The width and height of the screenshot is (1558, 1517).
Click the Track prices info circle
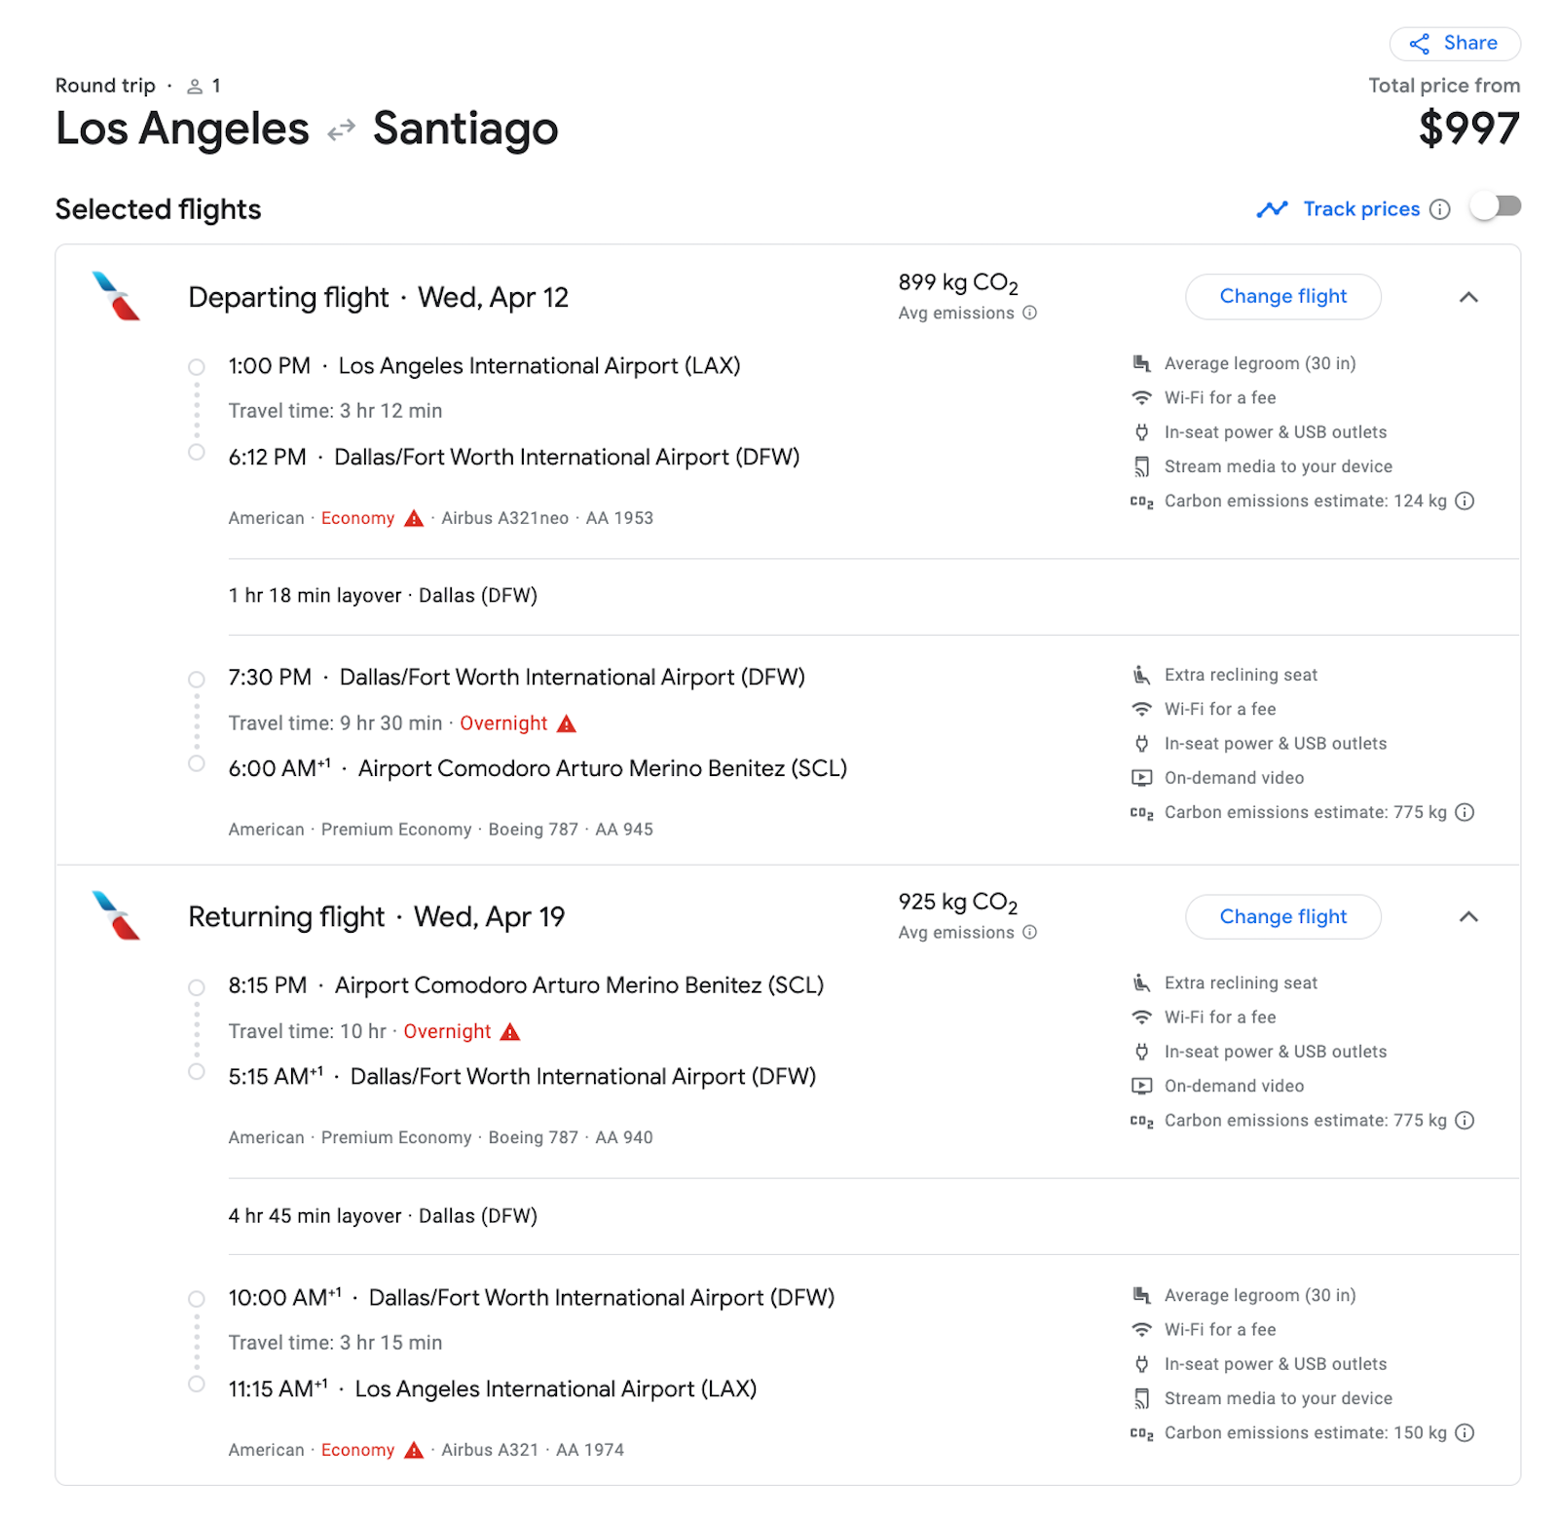pos(1440,209)
